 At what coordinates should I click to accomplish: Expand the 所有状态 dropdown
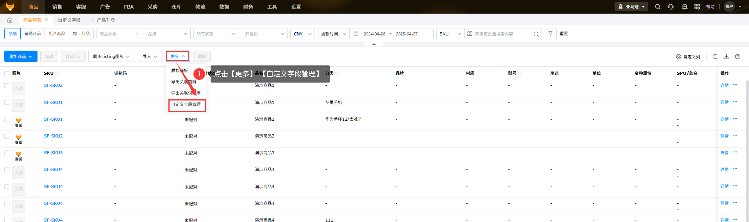click(x=216, y=34)
